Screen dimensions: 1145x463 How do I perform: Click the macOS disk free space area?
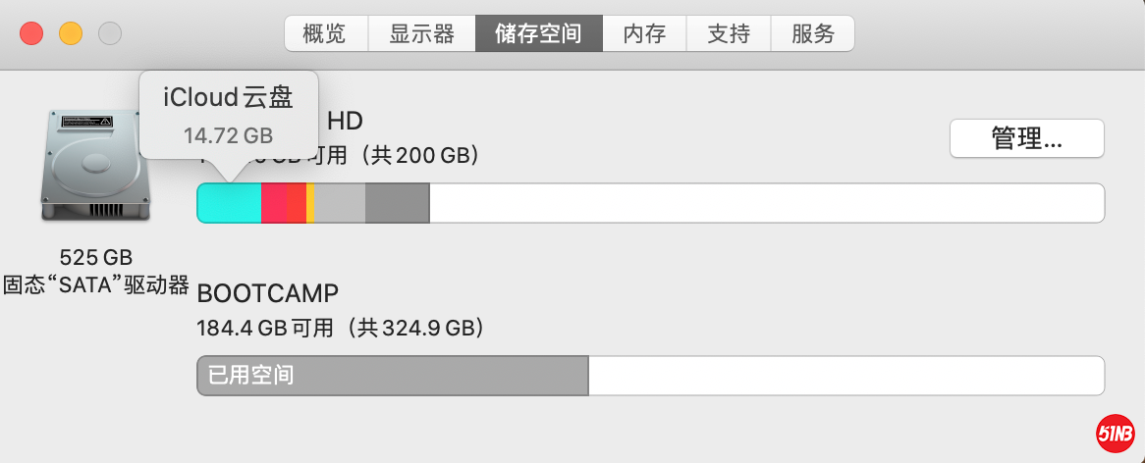[x=766, y=203]
